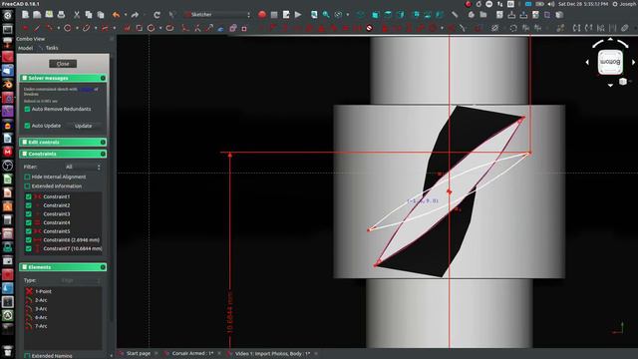Open the elements Type dropdown
Image resolution: width=638 pixels, height=359 pixels.
[x=80, y=280]
